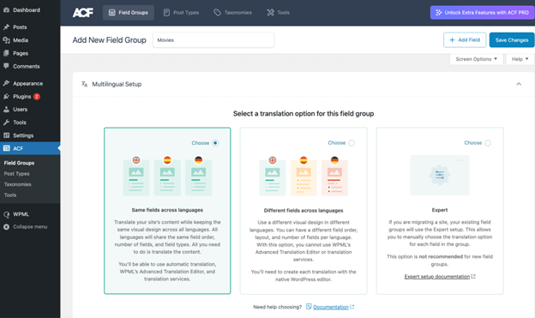
Task: Click the Post Types tab icon
Action: click(x=166, y=13)
